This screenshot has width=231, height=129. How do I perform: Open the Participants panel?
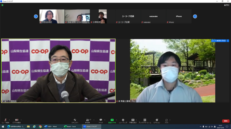tap(88, 121)
